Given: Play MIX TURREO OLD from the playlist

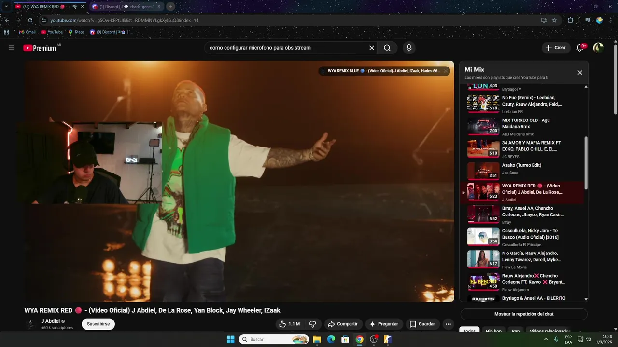Looking at the screenshot, I should click(x=524, y=127).
